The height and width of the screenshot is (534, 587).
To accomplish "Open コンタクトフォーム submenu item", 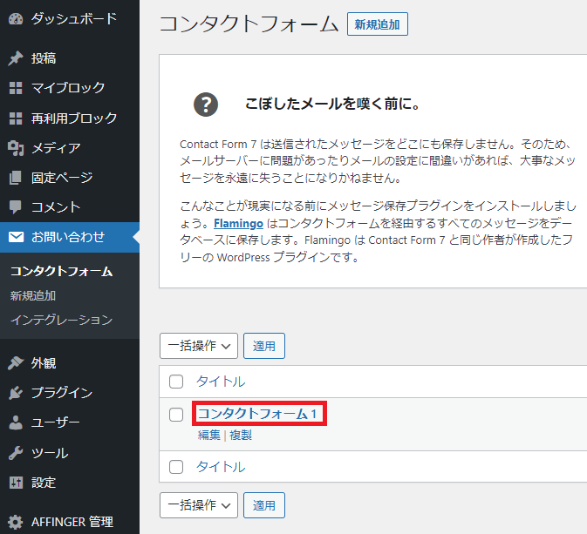I will (61, 271).
